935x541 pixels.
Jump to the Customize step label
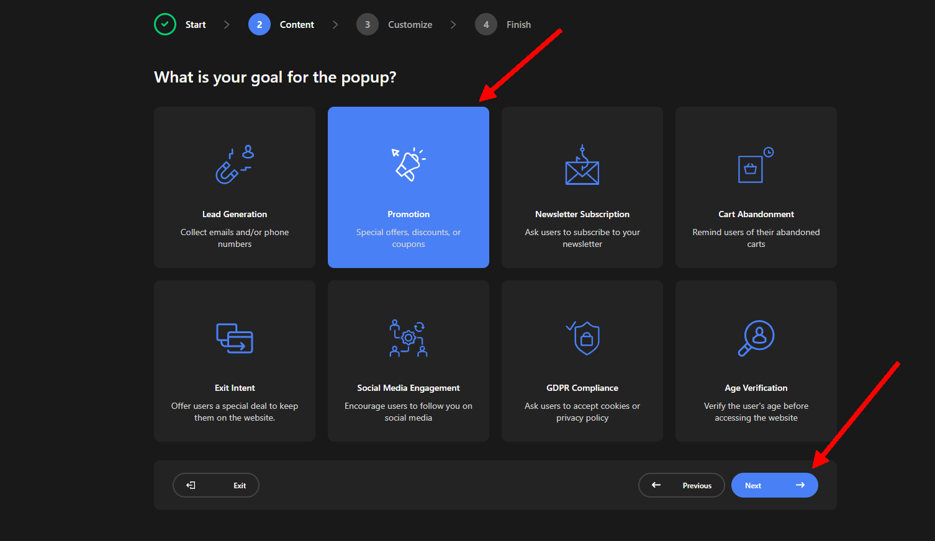tap(410, 25)
